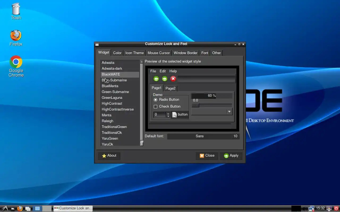Open the LXDE start menu
This screenshot has width=340, height=212.
pos(5,209)
